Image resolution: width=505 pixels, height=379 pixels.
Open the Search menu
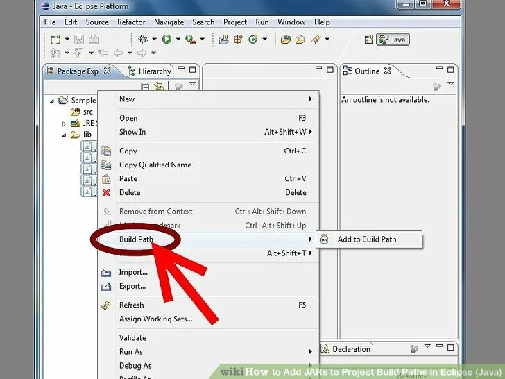click(203, 22)
